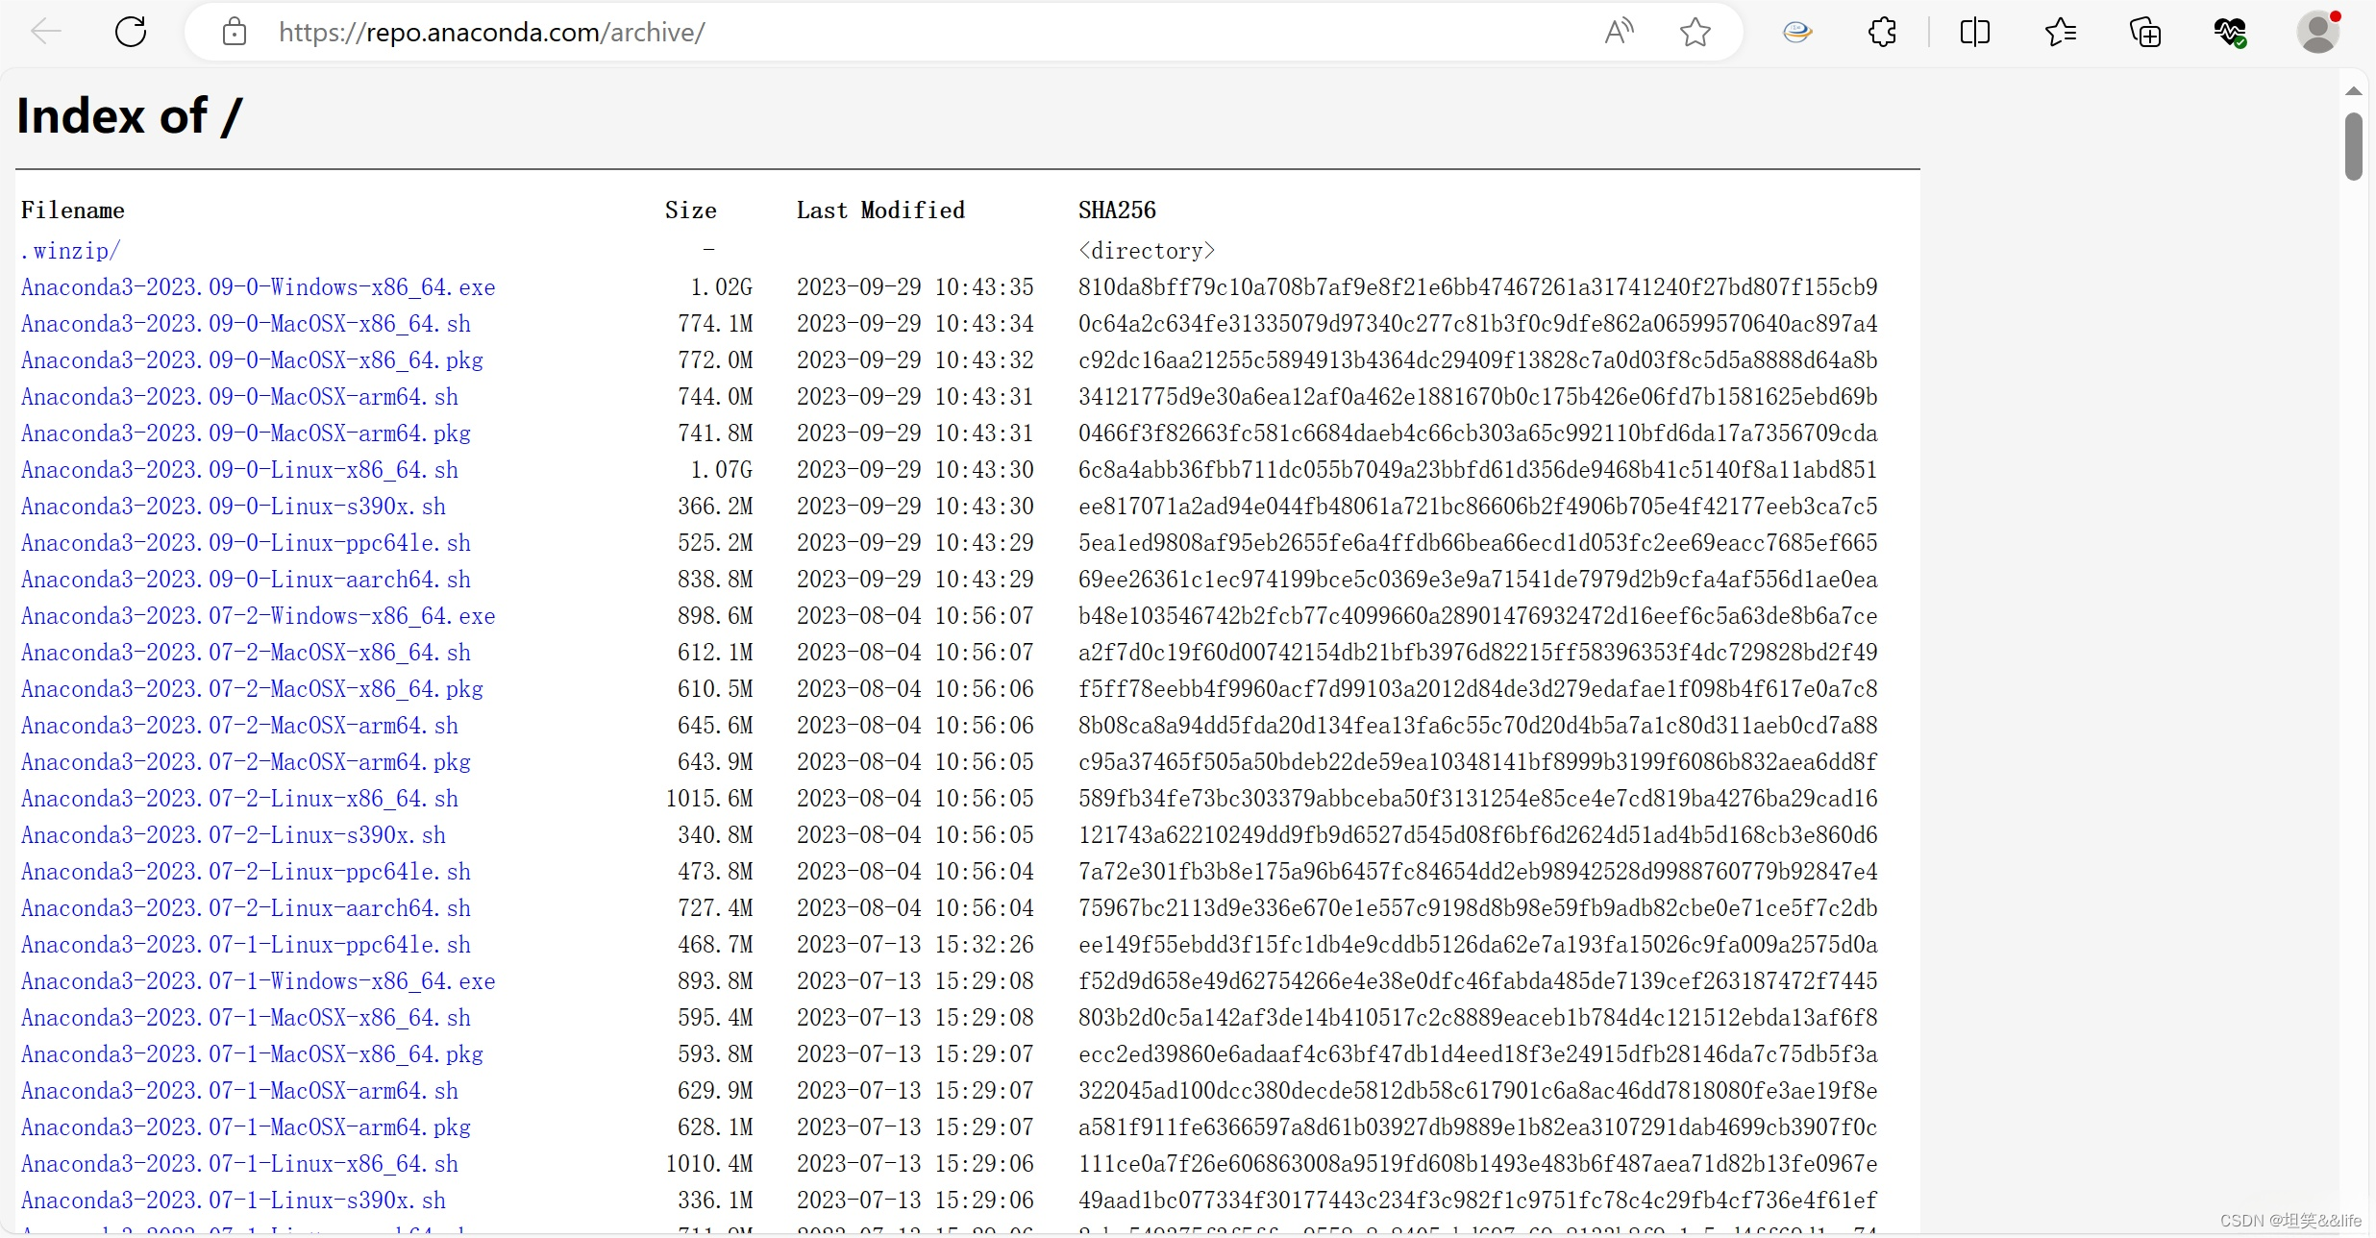Download Anaconda3-2023.07-1-Linux-x86_64.sh
This screenshot has height=1238, width=2376.
[x=239, y=1164]
